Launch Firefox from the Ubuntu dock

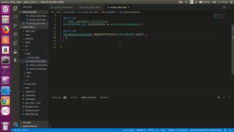click(x=5, y=30)
